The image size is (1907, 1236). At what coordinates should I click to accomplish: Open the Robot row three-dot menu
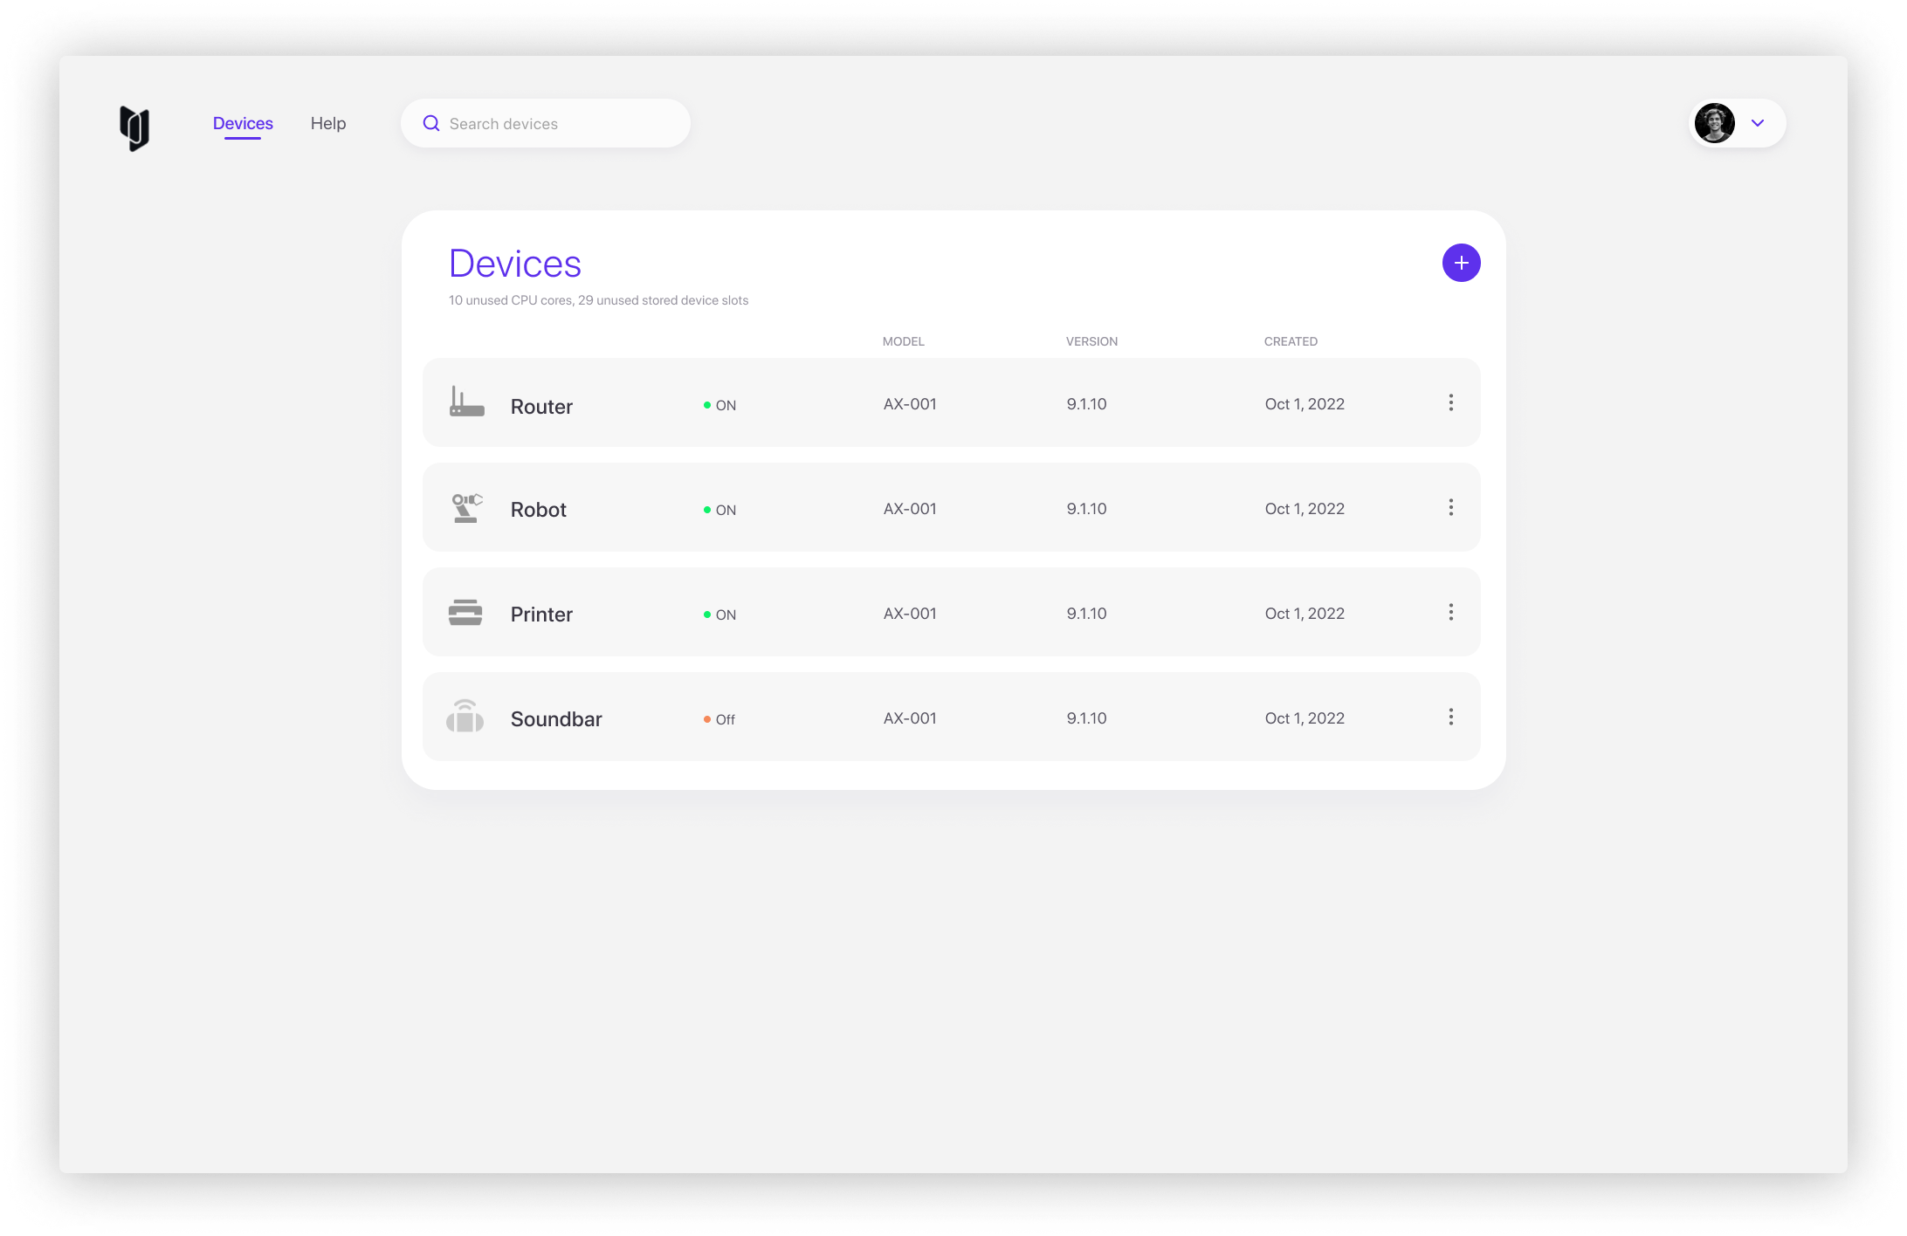(x=1450, y=507)
